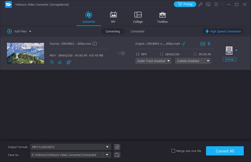Click the compress video icon
The width and height of the screenshot is (251, 162).
coord(209,44)
